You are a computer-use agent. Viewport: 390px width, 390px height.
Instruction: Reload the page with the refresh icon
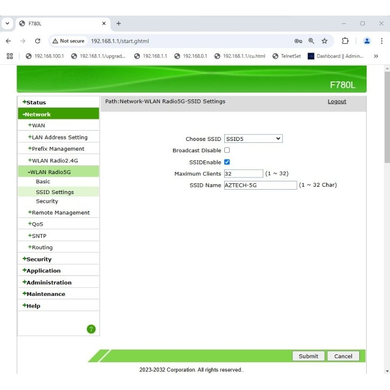pos(38,41)
